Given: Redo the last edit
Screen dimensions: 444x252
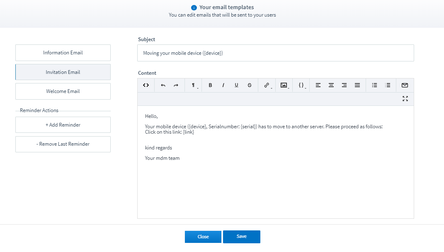Looking at the screenshot, I should pyautogui.click(x=176, y=86).
